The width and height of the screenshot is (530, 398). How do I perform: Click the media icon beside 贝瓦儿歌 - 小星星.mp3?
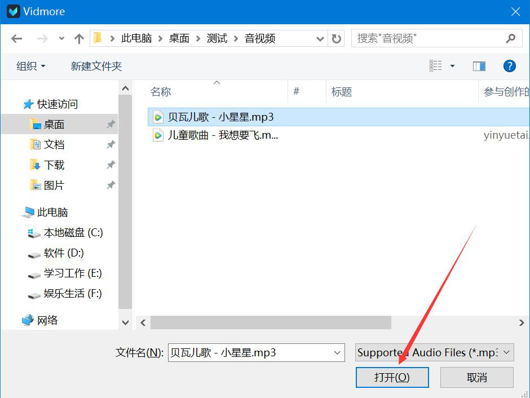point(158,117)
